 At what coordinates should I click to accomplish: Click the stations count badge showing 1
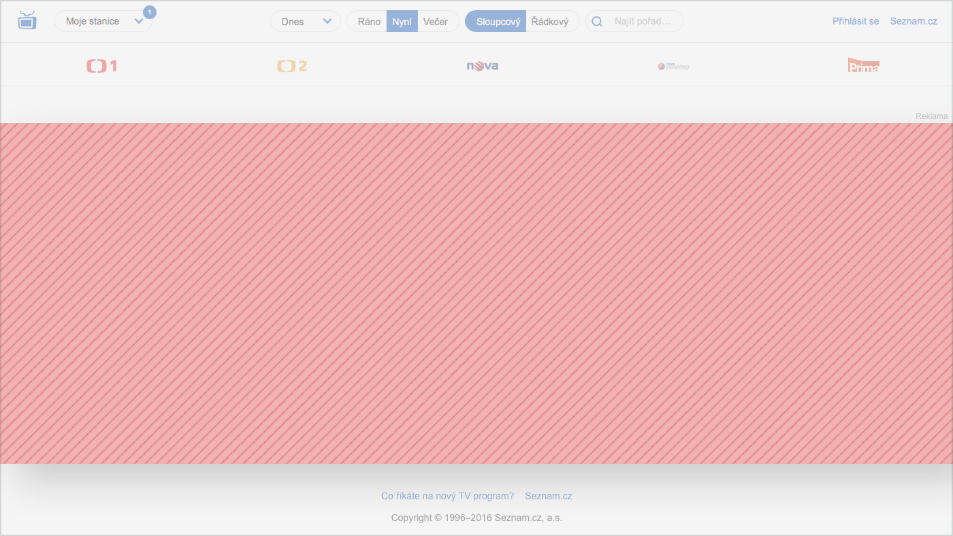tap(150, 12)
